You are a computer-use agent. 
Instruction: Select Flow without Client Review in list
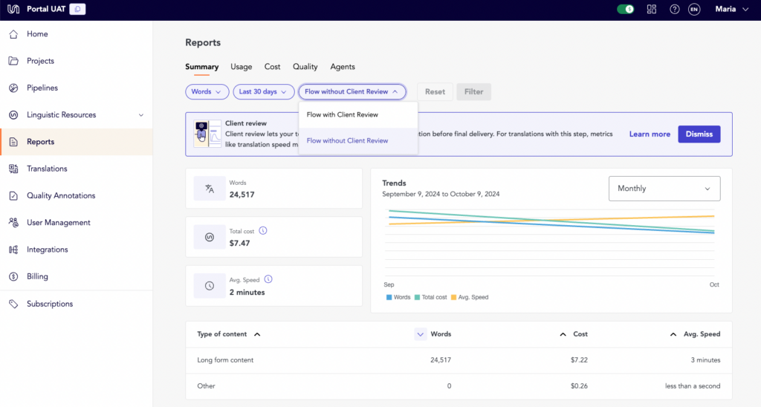pos(358,140)
